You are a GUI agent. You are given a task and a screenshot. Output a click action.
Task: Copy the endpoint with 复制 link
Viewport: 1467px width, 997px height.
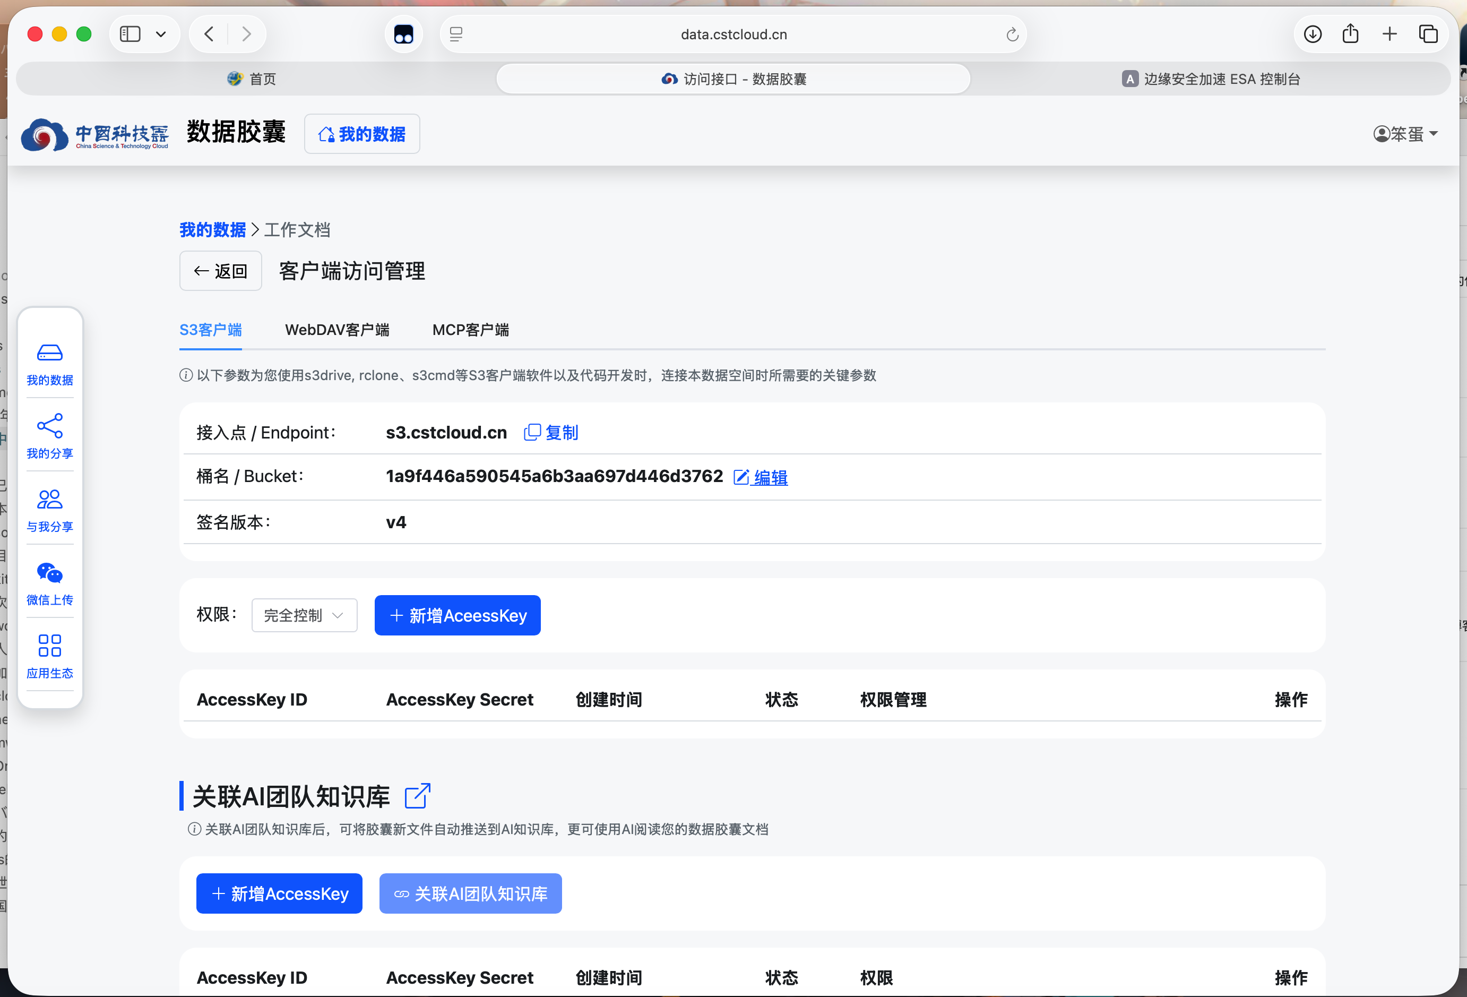551,433
